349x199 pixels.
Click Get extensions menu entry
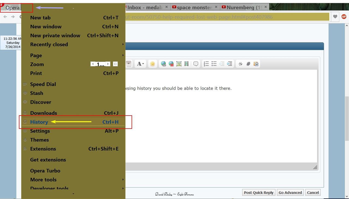(x=74, y=160)
